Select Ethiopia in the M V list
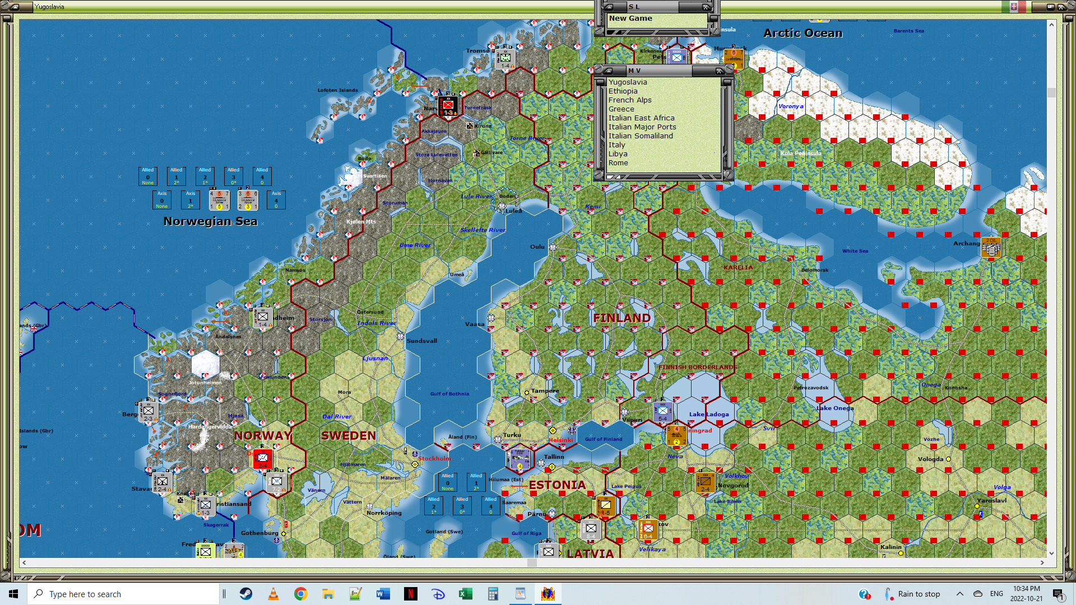Screen dimensions: 1076x605 click(x=623, y=91)
